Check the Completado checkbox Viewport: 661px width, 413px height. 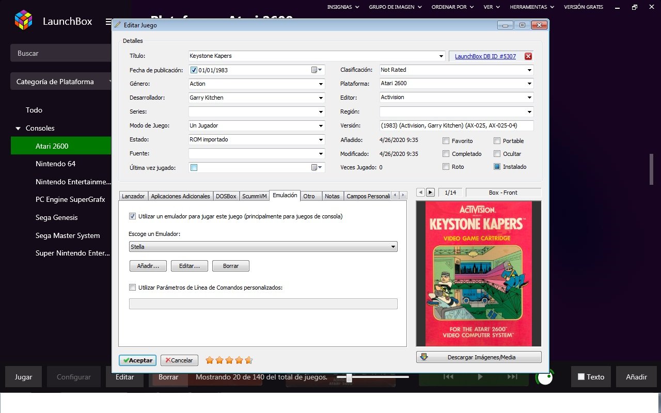pos(446,154)
